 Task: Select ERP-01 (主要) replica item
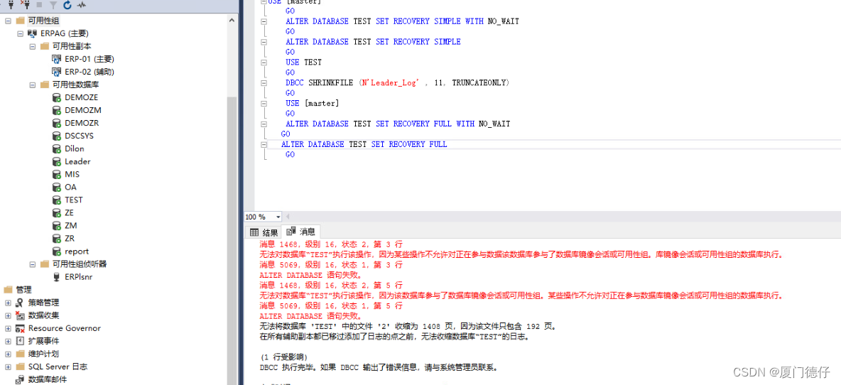click(x=89, y=59)
